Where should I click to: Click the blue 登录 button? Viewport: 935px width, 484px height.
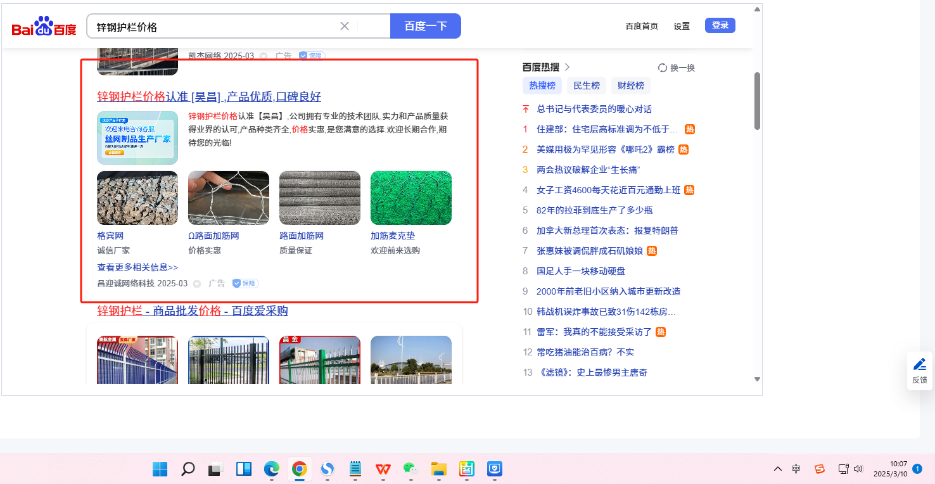[720, 25]
